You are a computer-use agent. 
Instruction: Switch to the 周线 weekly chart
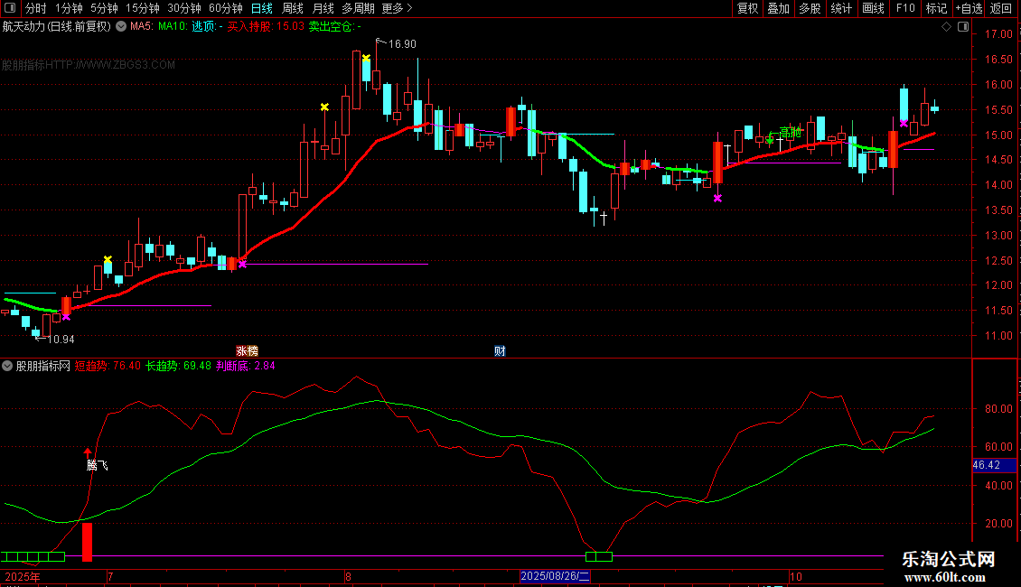tap(293, 8)
